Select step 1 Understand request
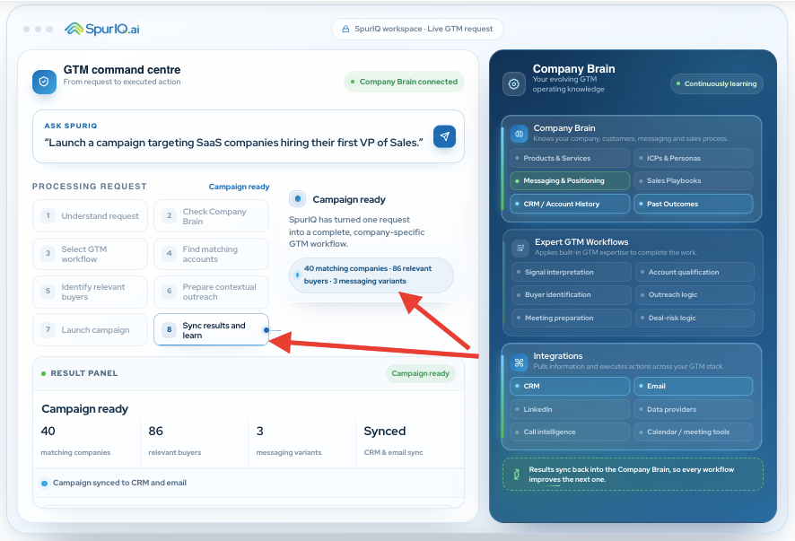The image size is (795, 541). pyautogui.click(x=91, y=216)
